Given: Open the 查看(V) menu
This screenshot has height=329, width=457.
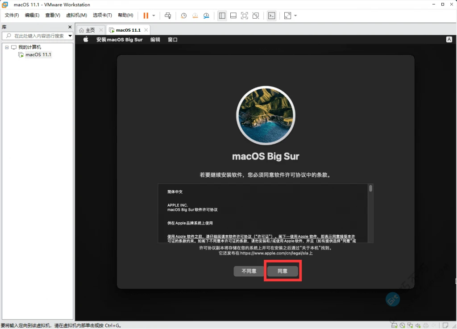Looking at the screenshot, I should [53, 15].
